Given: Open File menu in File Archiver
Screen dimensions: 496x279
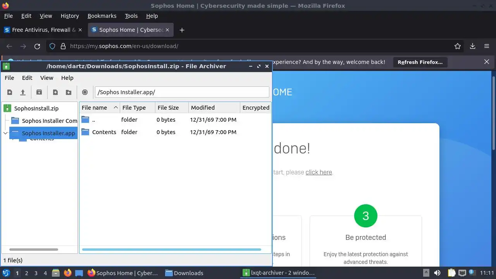Looking at the screenshot, I should [x=9, y=77].
